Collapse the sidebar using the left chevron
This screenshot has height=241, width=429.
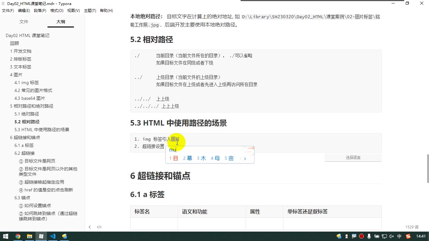(x=90, y=227)
